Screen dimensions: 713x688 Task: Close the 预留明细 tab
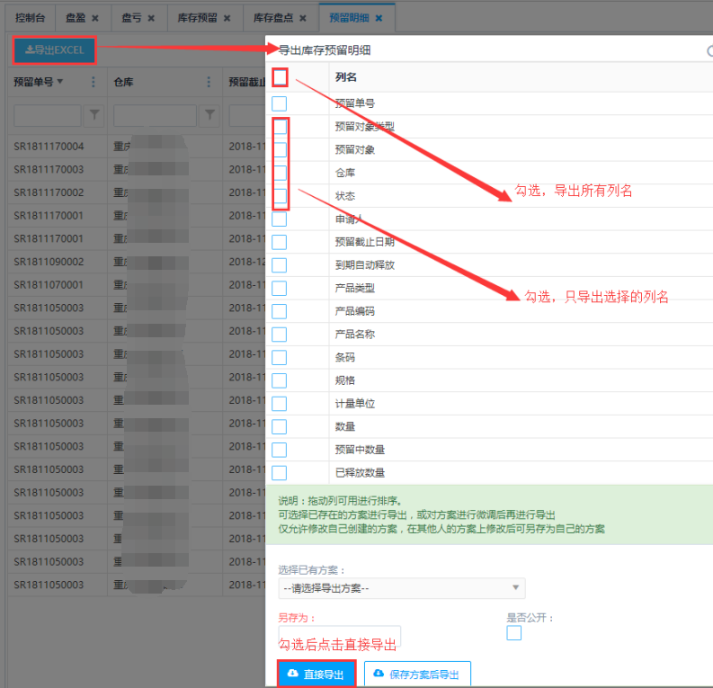click(379, 18)
